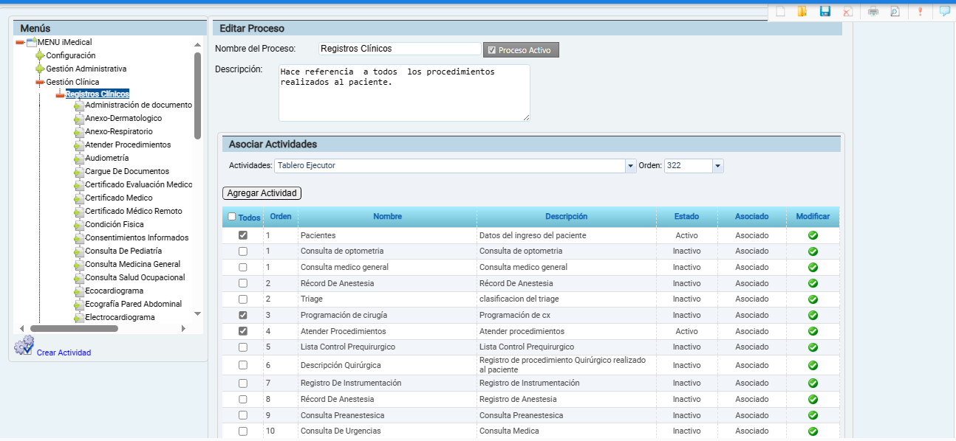This screenshot has height=441, width=956.
Task: Click green Modificar check for Triage row
Action: point(813,299)
